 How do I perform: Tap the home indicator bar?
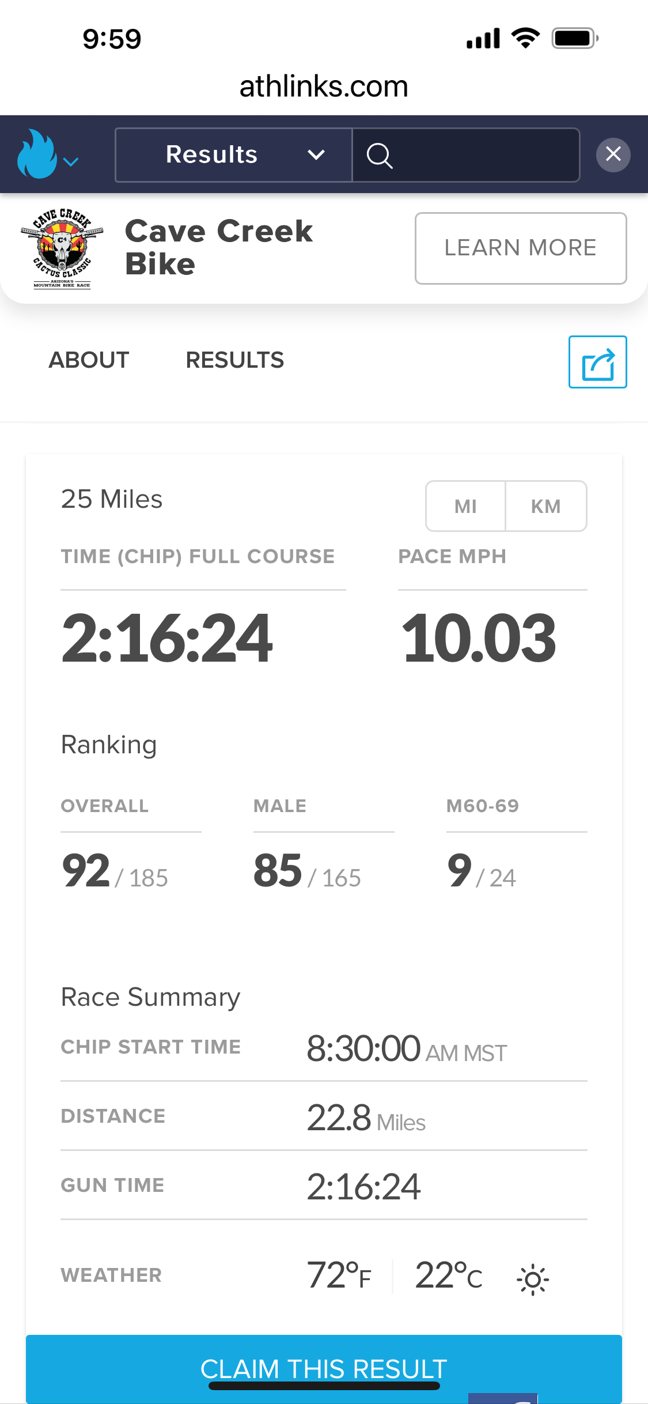tap(324, 1386)
